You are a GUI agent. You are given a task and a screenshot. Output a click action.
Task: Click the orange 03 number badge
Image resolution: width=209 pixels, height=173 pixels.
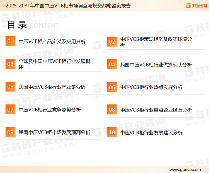[x=10, y=64]
